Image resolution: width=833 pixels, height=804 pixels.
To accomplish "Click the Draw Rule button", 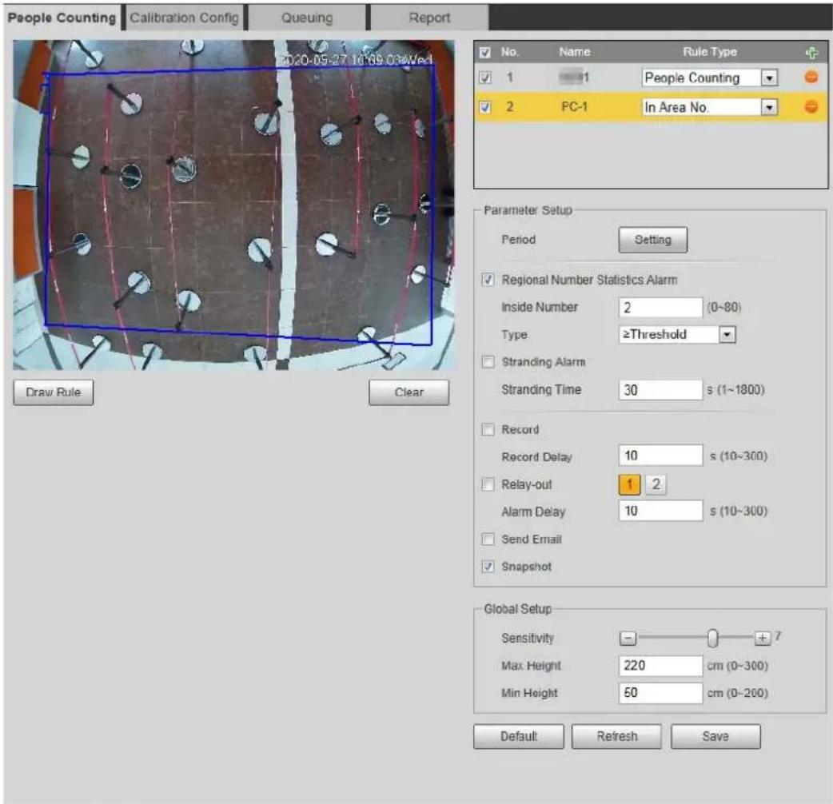I will point(53,392).
